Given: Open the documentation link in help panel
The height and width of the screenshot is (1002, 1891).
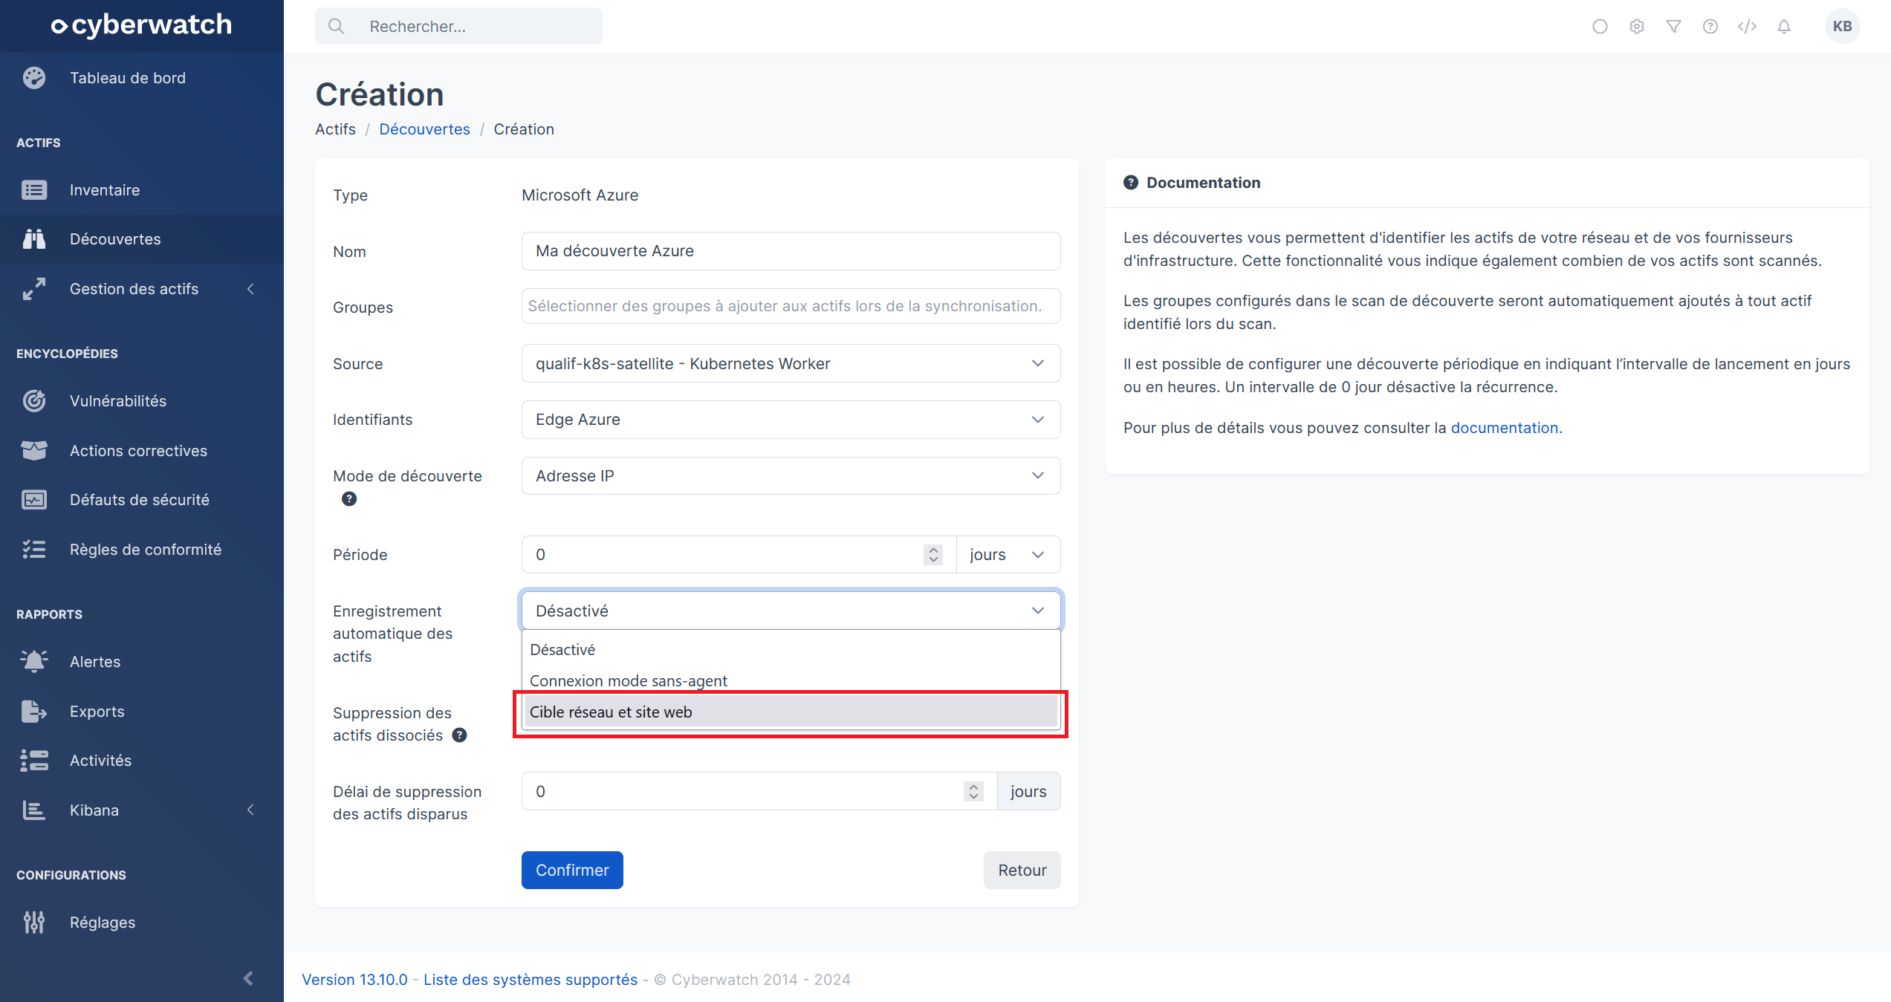Looking at the screenshot, I should point(1505,428).
